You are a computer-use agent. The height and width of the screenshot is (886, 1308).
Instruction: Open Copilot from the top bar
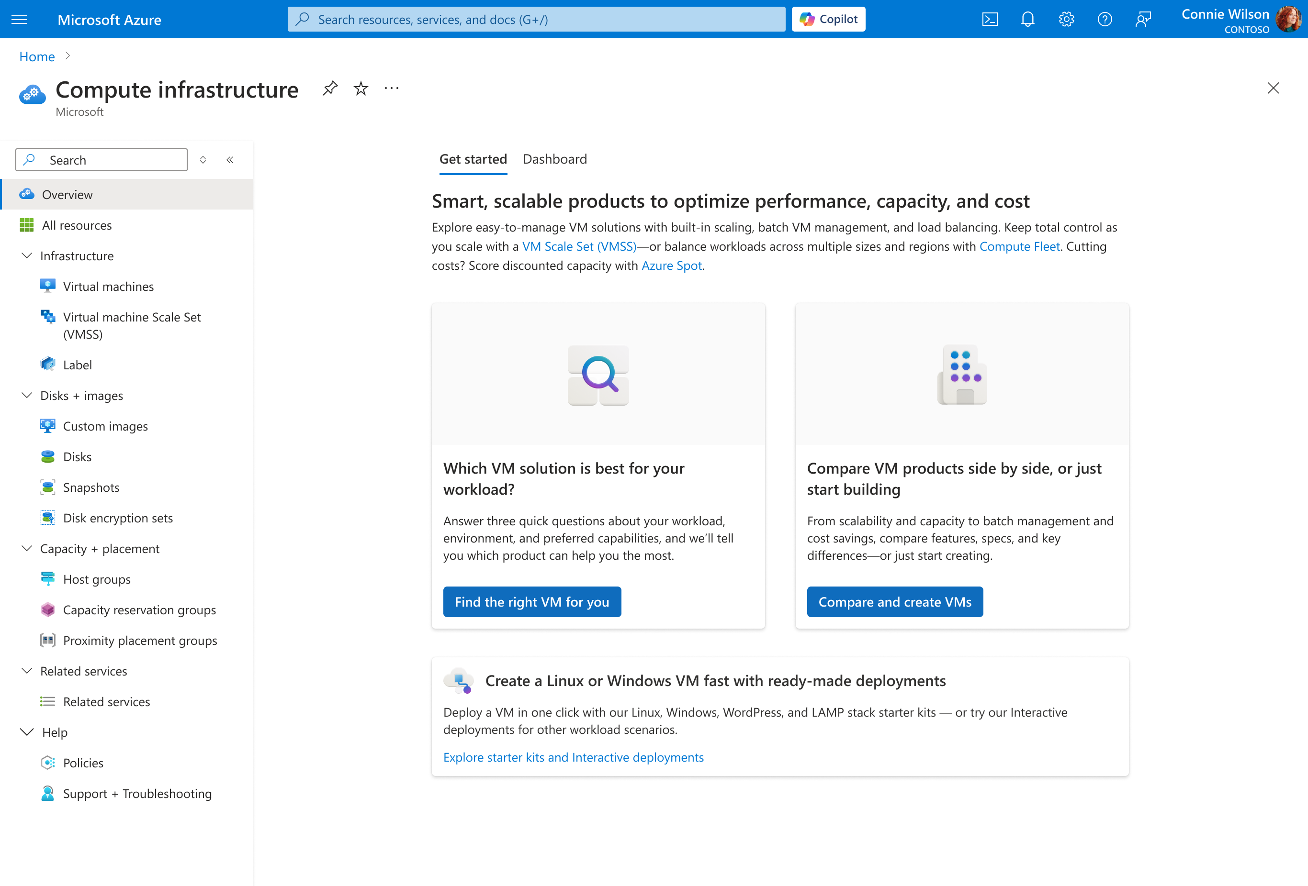(828, 19)
